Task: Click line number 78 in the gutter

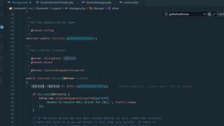Action: pos(13,86)
